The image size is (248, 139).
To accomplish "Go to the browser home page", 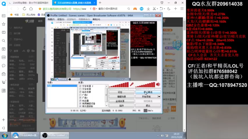I will point(31,9).
